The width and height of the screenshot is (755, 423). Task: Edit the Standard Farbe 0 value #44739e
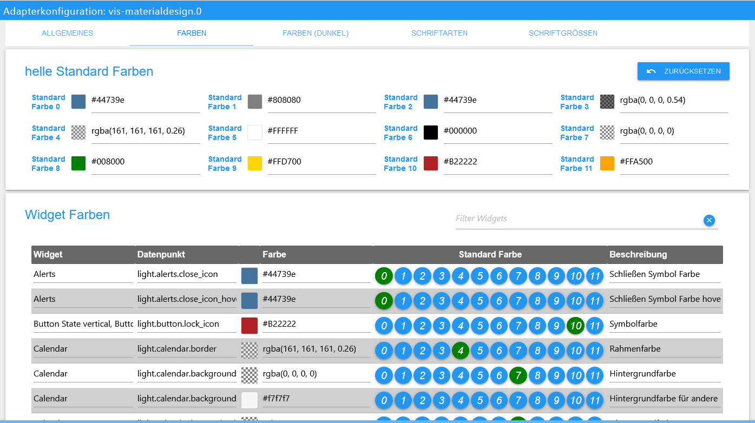click(x=146, y=101)
